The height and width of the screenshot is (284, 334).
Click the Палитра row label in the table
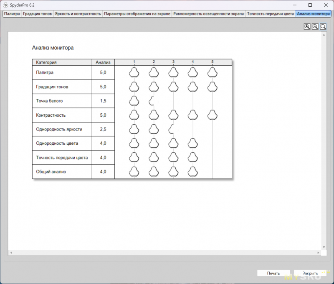click(x=45, y=72)
